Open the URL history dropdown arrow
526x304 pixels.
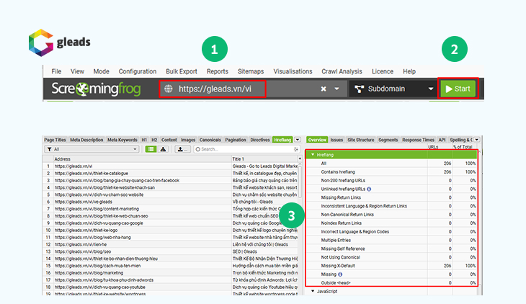pyautogui.click(x=336, y=89)
